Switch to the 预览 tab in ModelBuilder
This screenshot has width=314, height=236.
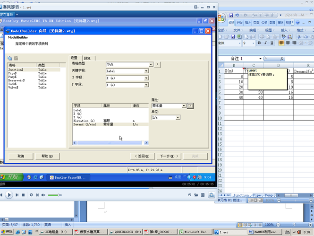(x=87, y=58)
